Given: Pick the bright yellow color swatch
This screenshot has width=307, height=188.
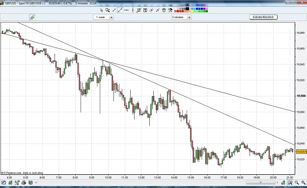Looking at the screenshot, I should [x=192, y=11].
